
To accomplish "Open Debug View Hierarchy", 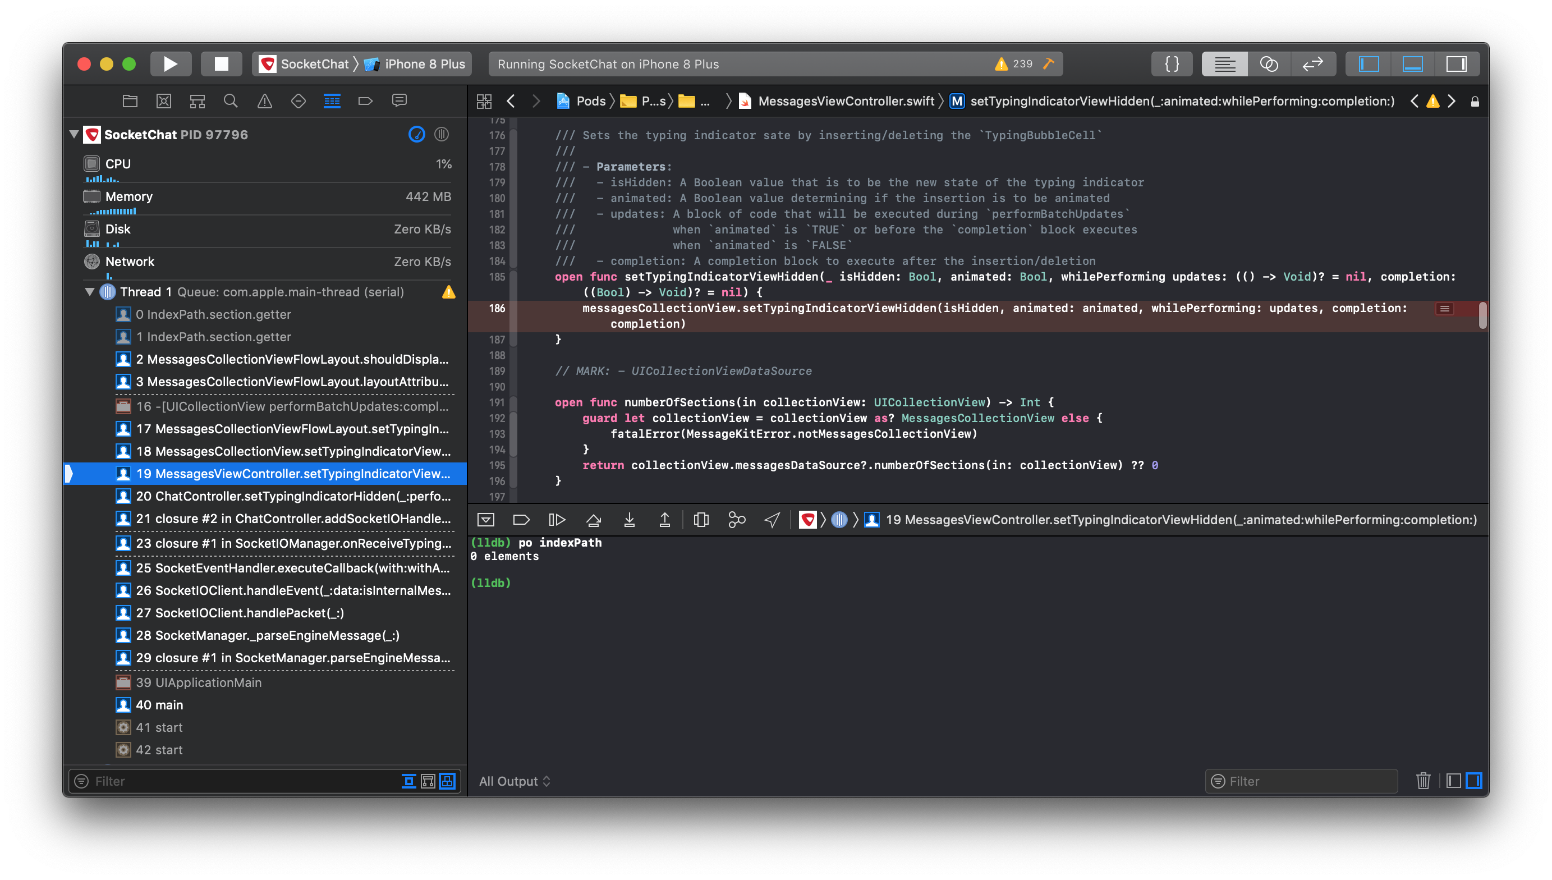I will (701, 520).
